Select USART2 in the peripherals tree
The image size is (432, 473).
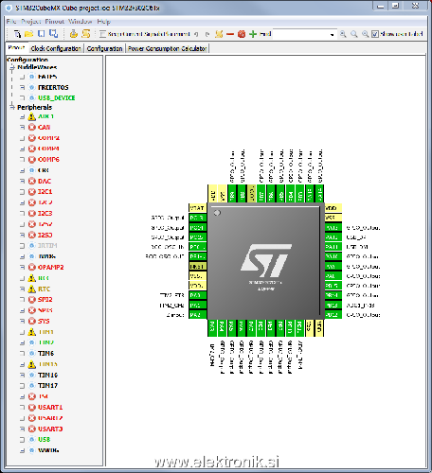click(50, 418)
